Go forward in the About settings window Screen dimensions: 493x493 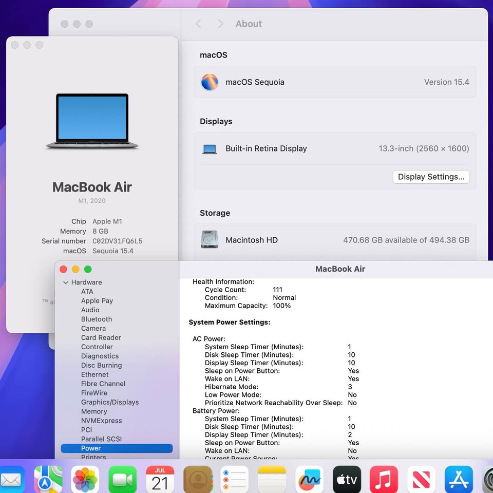pyautogui.click(x=220, y=24)
